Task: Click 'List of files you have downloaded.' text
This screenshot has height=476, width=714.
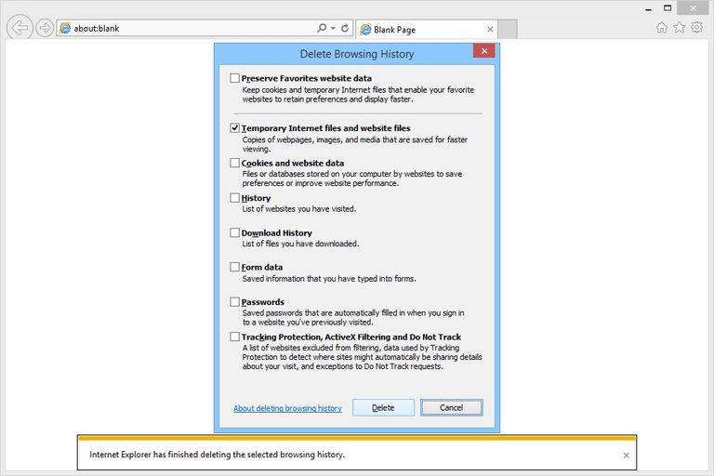Action: pyautogui.click(x=300, y=244)
